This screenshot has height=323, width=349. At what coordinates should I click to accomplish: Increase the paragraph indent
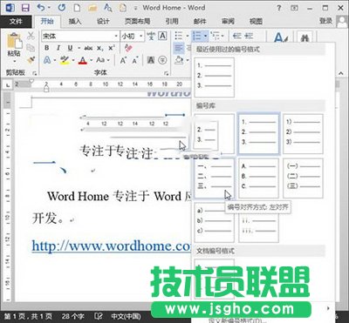(249, 36)
